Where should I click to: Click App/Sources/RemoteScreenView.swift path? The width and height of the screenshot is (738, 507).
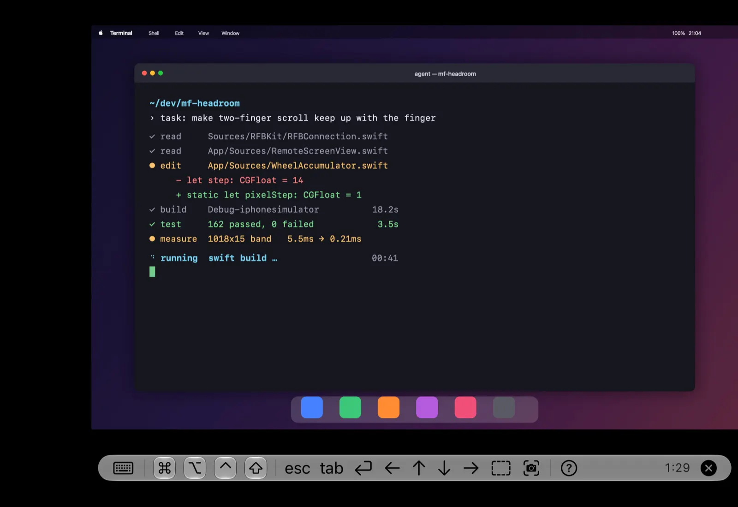tap(298, 151)
